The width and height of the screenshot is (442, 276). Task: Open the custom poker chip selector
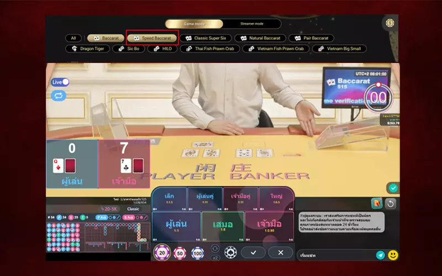pyautogui.click(x=230, y=252)
